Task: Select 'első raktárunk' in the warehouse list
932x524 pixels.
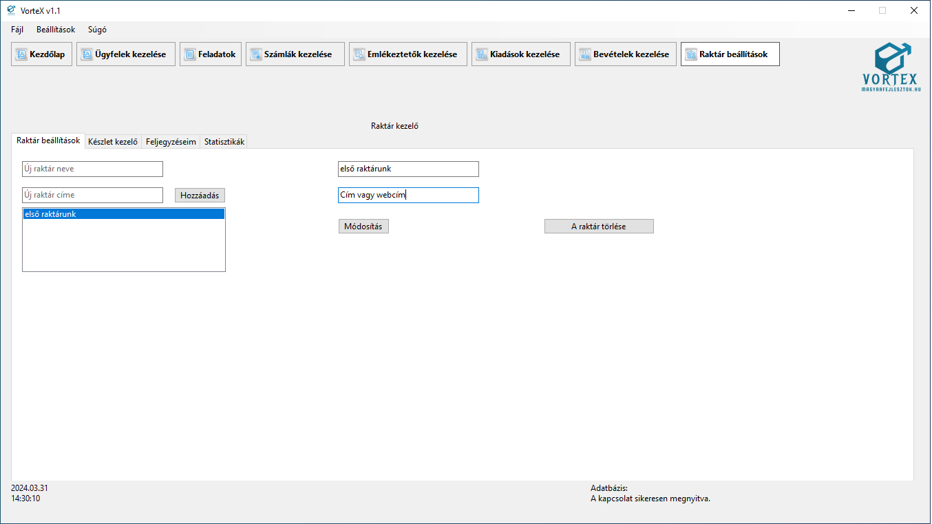Action: 123,214
